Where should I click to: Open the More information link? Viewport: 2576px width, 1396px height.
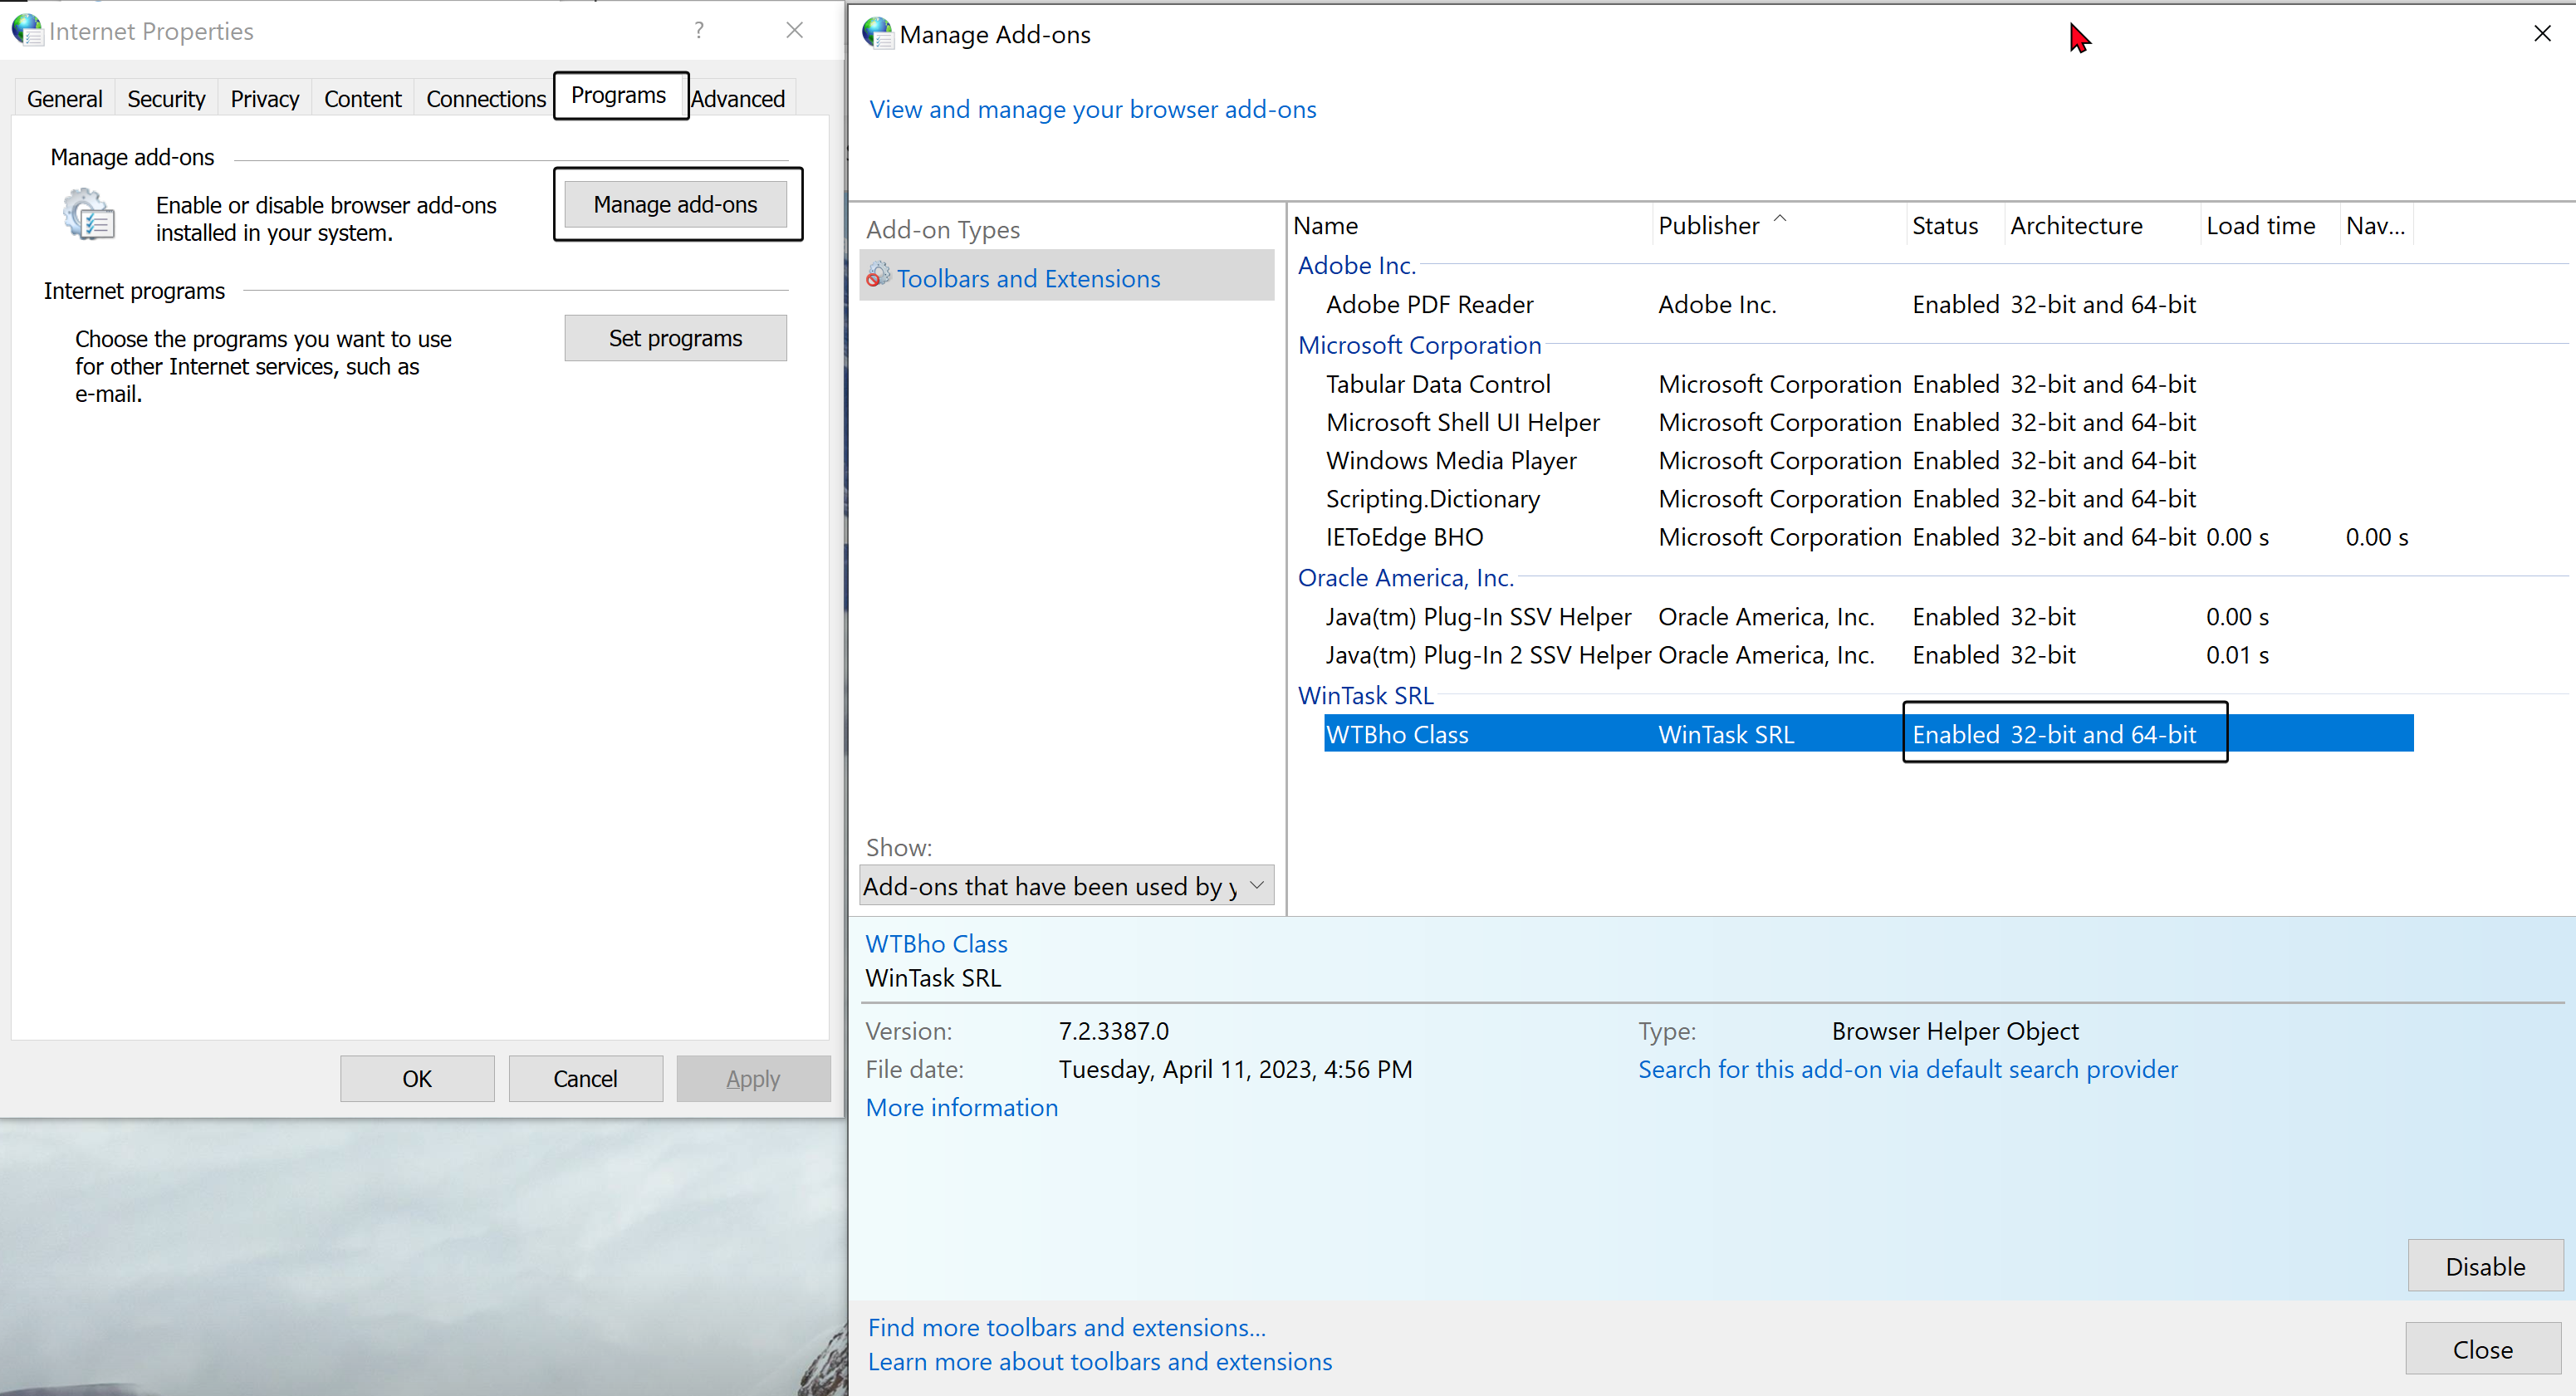click(x=961, y=1107)
